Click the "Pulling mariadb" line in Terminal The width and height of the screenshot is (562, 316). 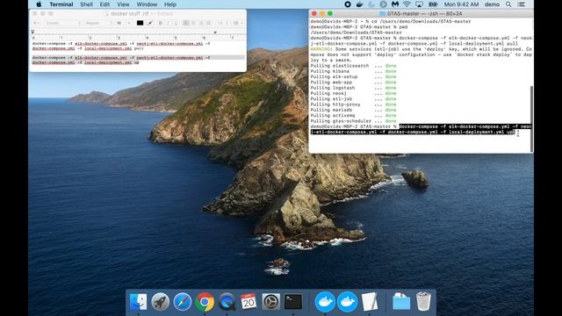353,110
